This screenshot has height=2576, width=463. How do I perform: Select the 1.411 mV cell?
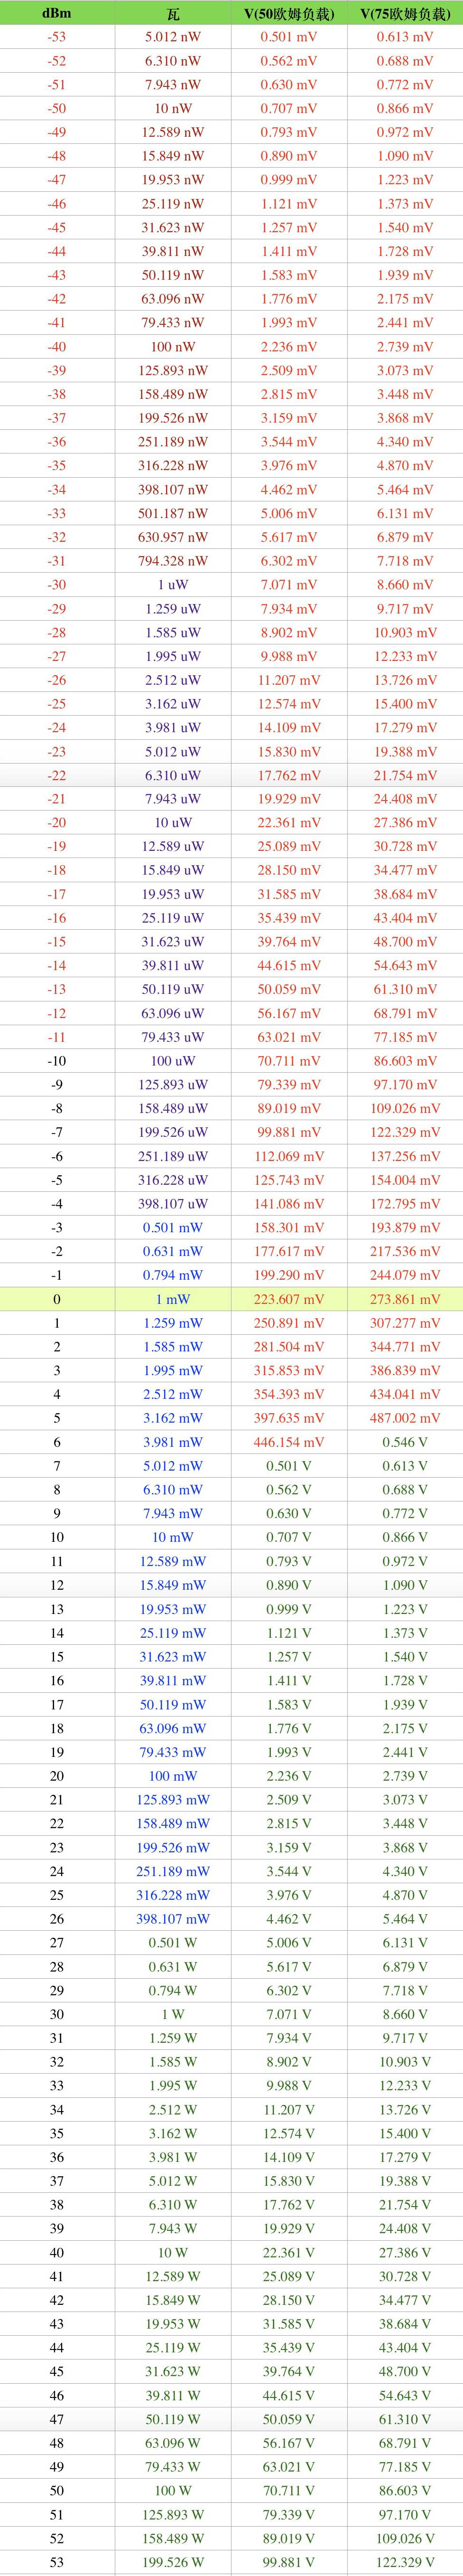(289, 251)
